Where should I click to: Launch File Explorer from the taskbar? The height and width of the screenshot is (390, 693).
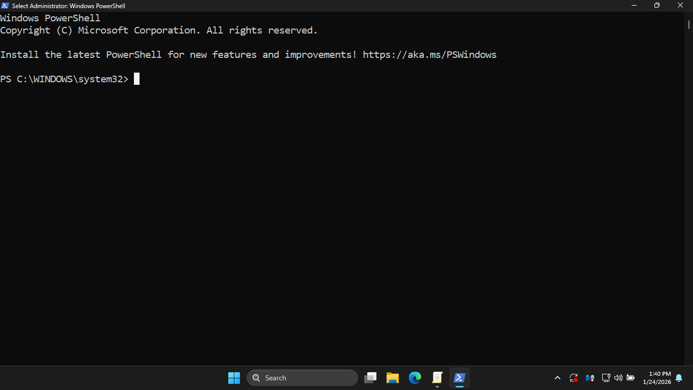click(393, 378)
